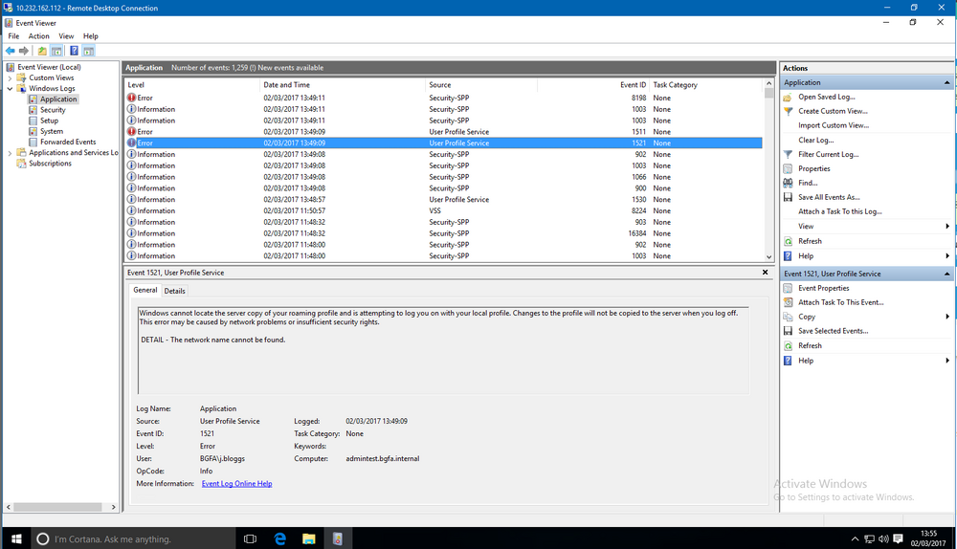Select the System log in tree
957x549 pixels.
click(x=52, y=132)
